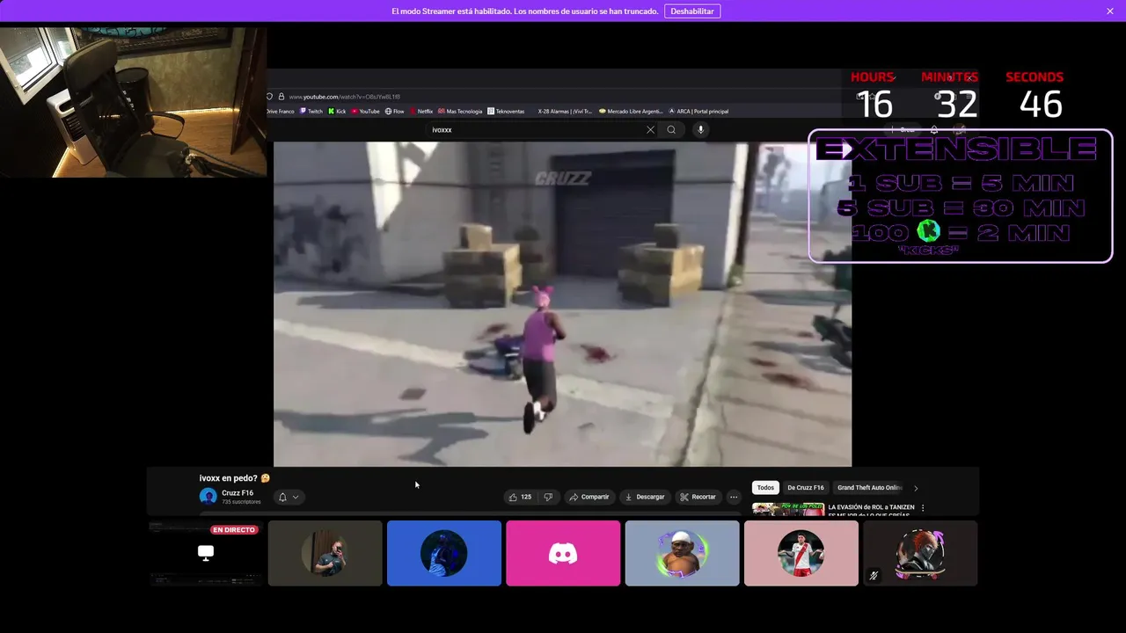Open the Kick bookmark

pyautogui.click(x=338, y=112)
